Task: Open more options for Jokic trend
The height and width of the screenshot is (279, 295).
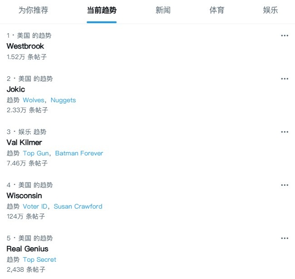Action: (285, 79)
